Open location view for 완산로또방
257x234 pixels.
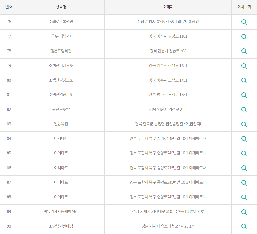point(244,110)
